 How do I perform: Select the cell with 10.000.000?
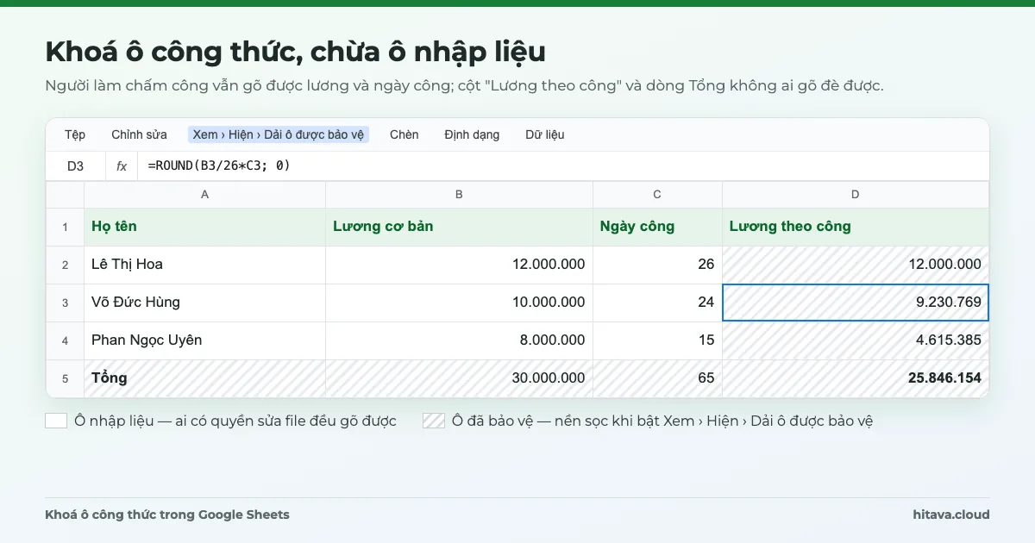[459, 303]
